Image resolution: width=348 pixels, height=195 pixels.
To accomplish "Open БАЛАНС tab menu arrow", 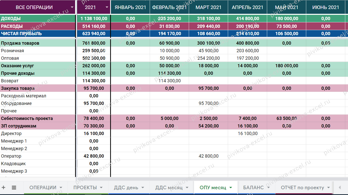I will 268,187.
